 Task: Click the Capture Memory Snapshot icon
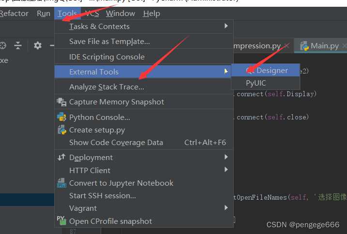(61, 102)
